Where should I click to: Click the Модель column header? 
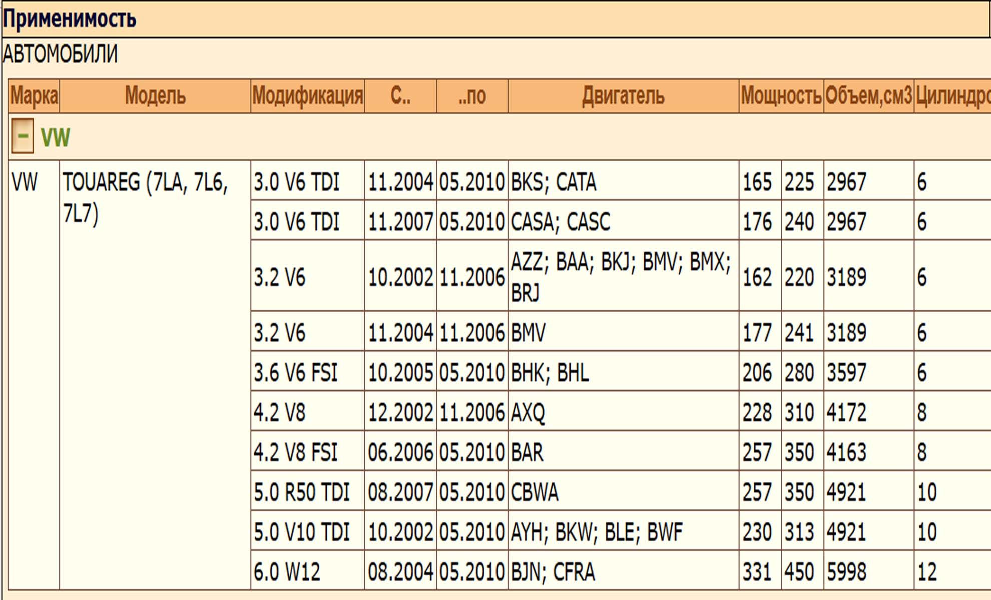155,96
